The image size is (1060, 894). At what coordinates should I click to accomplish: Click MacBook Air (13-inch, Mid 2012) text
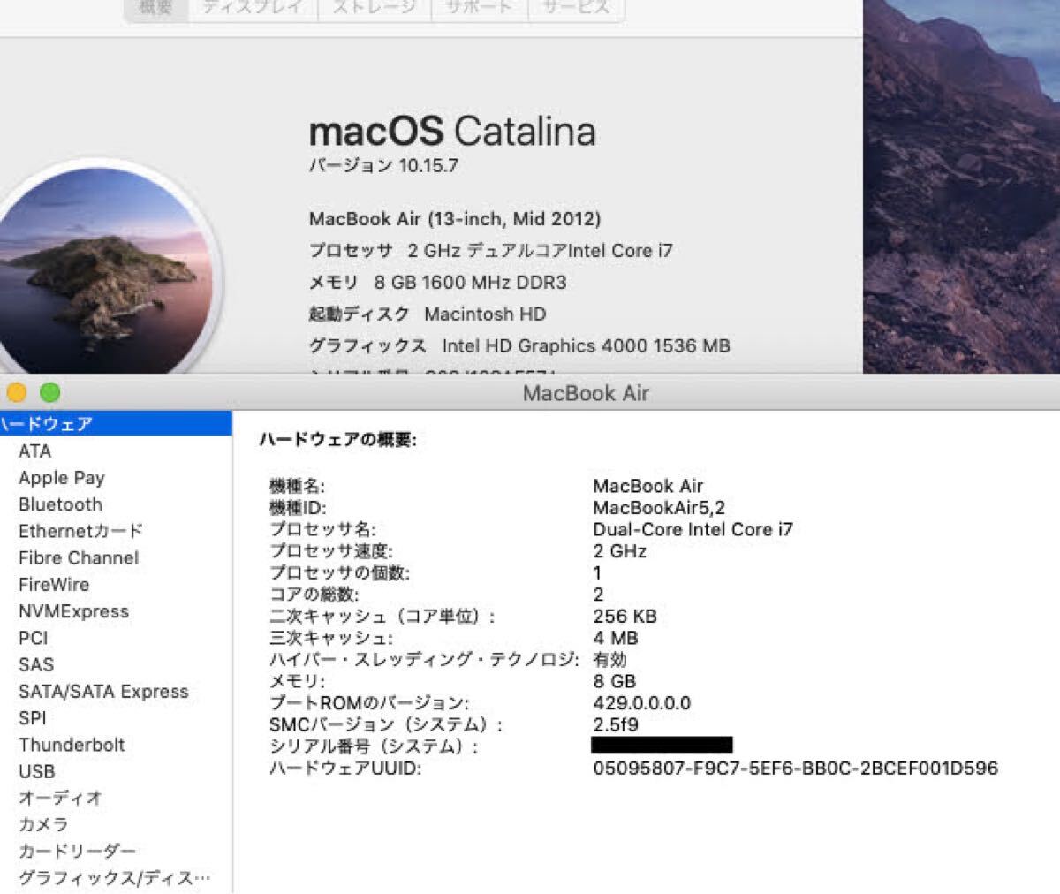click(455, 219)
